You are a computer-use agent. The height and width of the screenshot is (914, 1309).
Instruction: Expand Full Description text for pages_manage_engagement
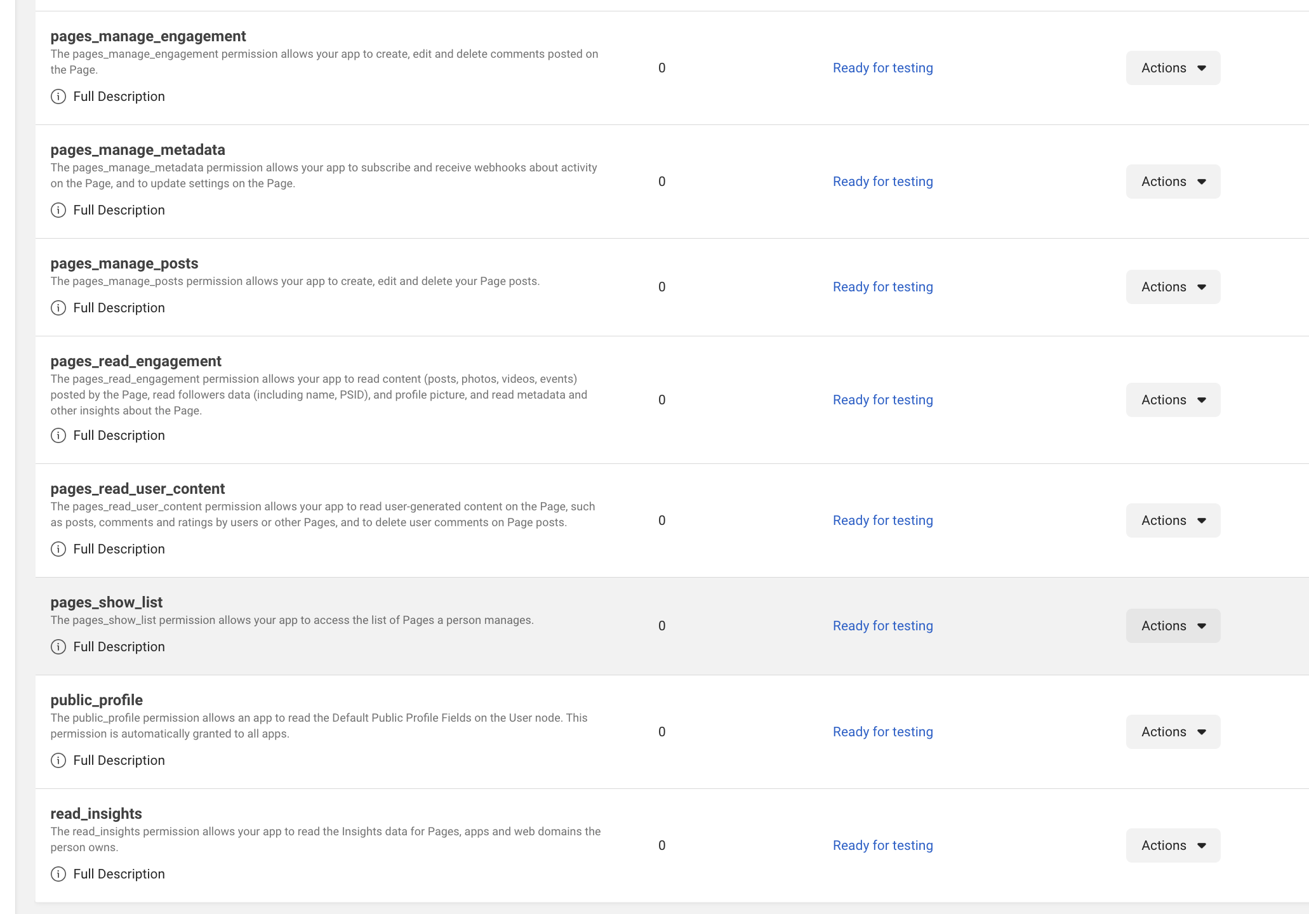(x=119, y=96)
